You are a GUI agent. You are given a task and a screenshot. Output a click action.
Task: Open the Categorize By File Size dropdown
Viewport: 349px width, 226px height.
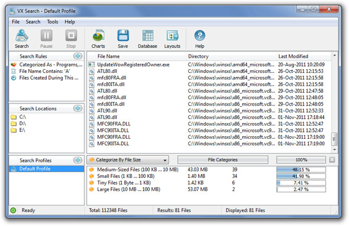pyautogui.click(x=128, y=160)
